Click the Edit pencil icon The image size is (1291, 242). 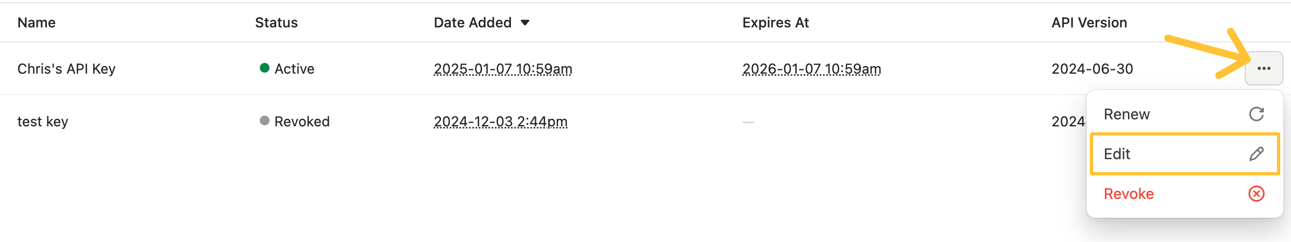point(1256,154)
